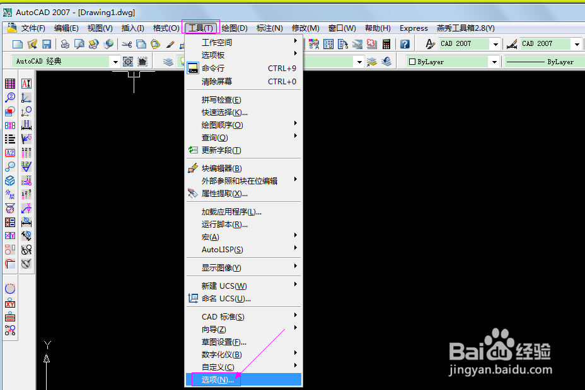
Task: Click the 8X8 icon in left toolbar
Action: 10,125
